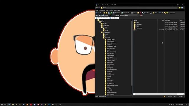Click the Queue toolbar button
This screenshot has width=189, height=106.
[x=105, y=15]
